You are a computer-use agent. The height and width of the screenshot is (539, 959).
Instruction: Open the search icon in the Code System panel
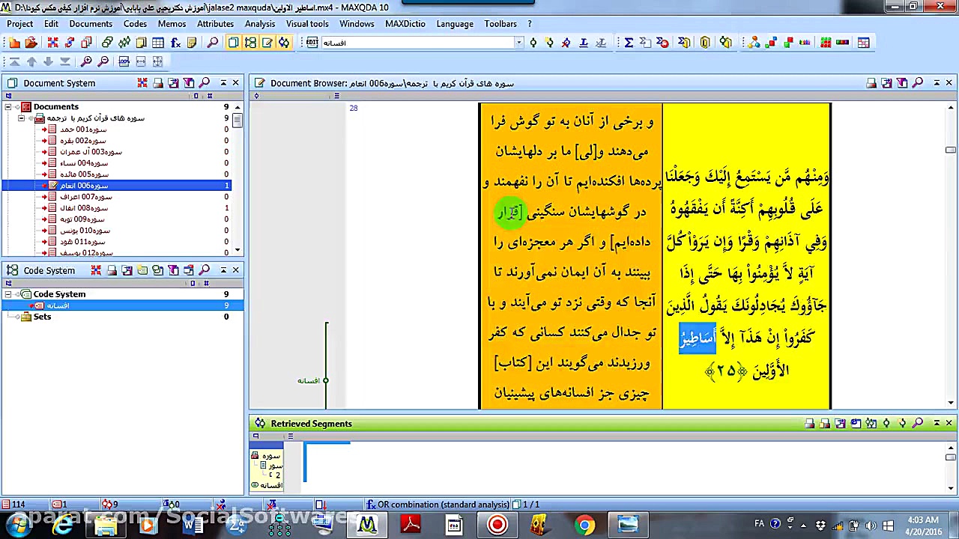click(205, 270)
